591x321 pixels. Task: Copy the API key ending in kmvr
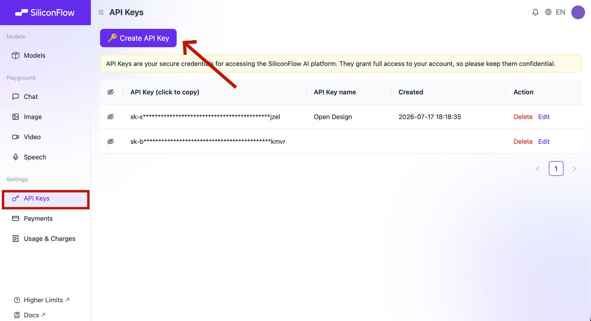pyautogui.click(x=208, y=142)
